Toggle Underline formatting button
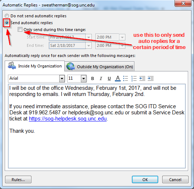Viewport: 194px width, 189px height. point(109,78)
